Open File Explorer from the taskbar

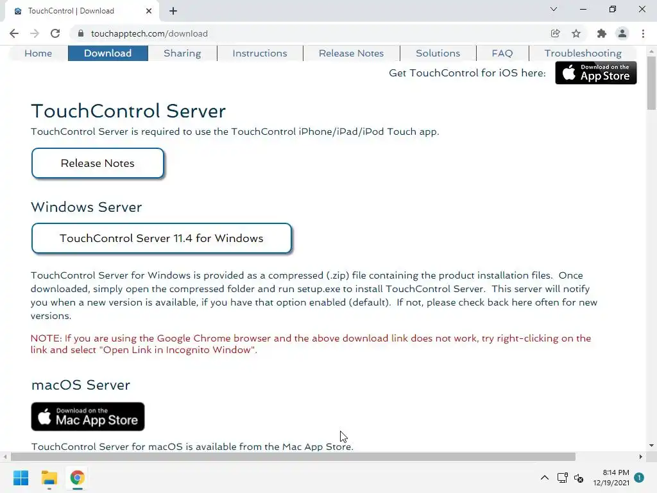49,478
